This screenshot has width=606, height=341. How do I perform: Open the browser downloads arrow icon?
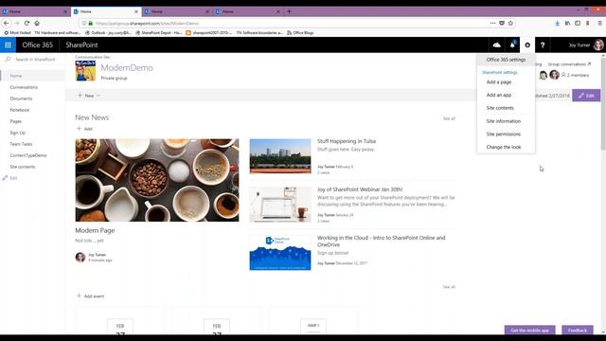coord(557,23)
